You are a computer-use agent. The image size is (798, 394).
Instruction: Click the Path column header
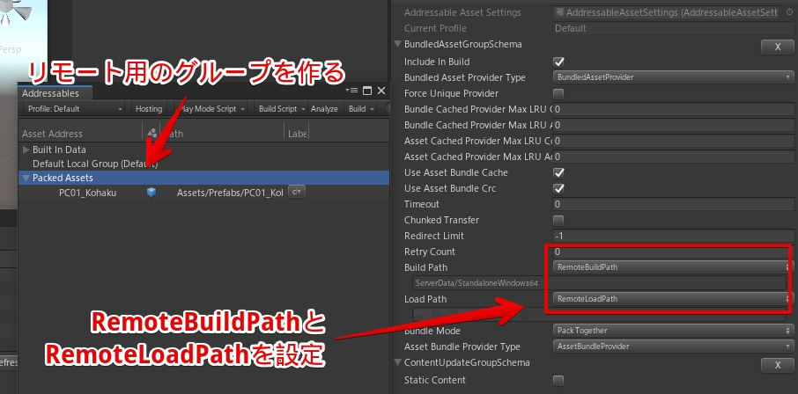click(x=223, y=133)
